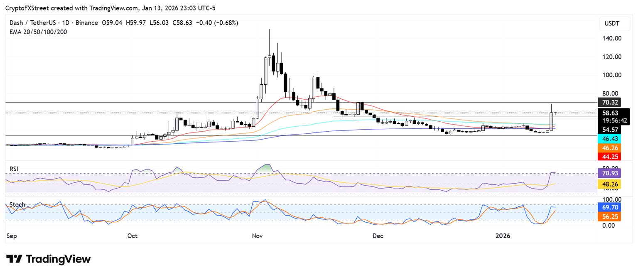Click the 70.32 horizontal line price tag
Image resolution: width=638 pixels, height=275 pixels.
coord(610,102)
